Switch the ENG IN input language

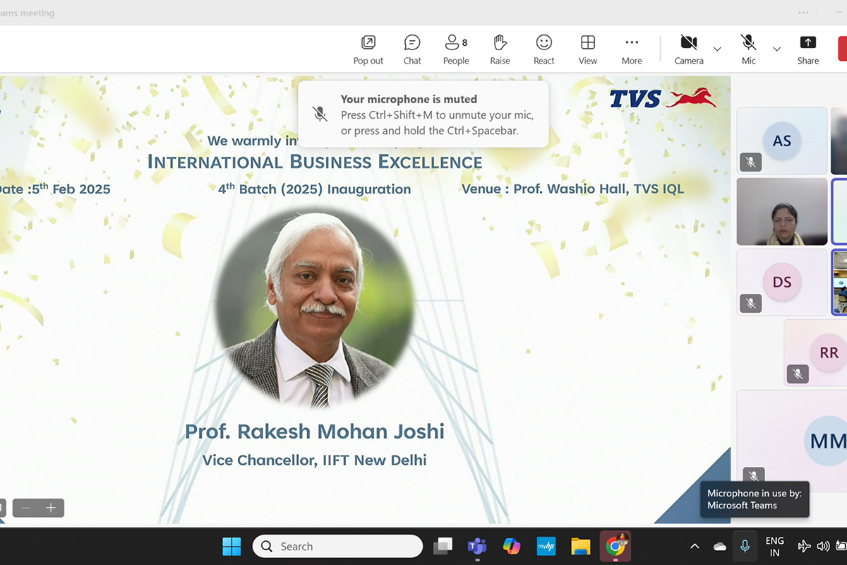(775, 546)
